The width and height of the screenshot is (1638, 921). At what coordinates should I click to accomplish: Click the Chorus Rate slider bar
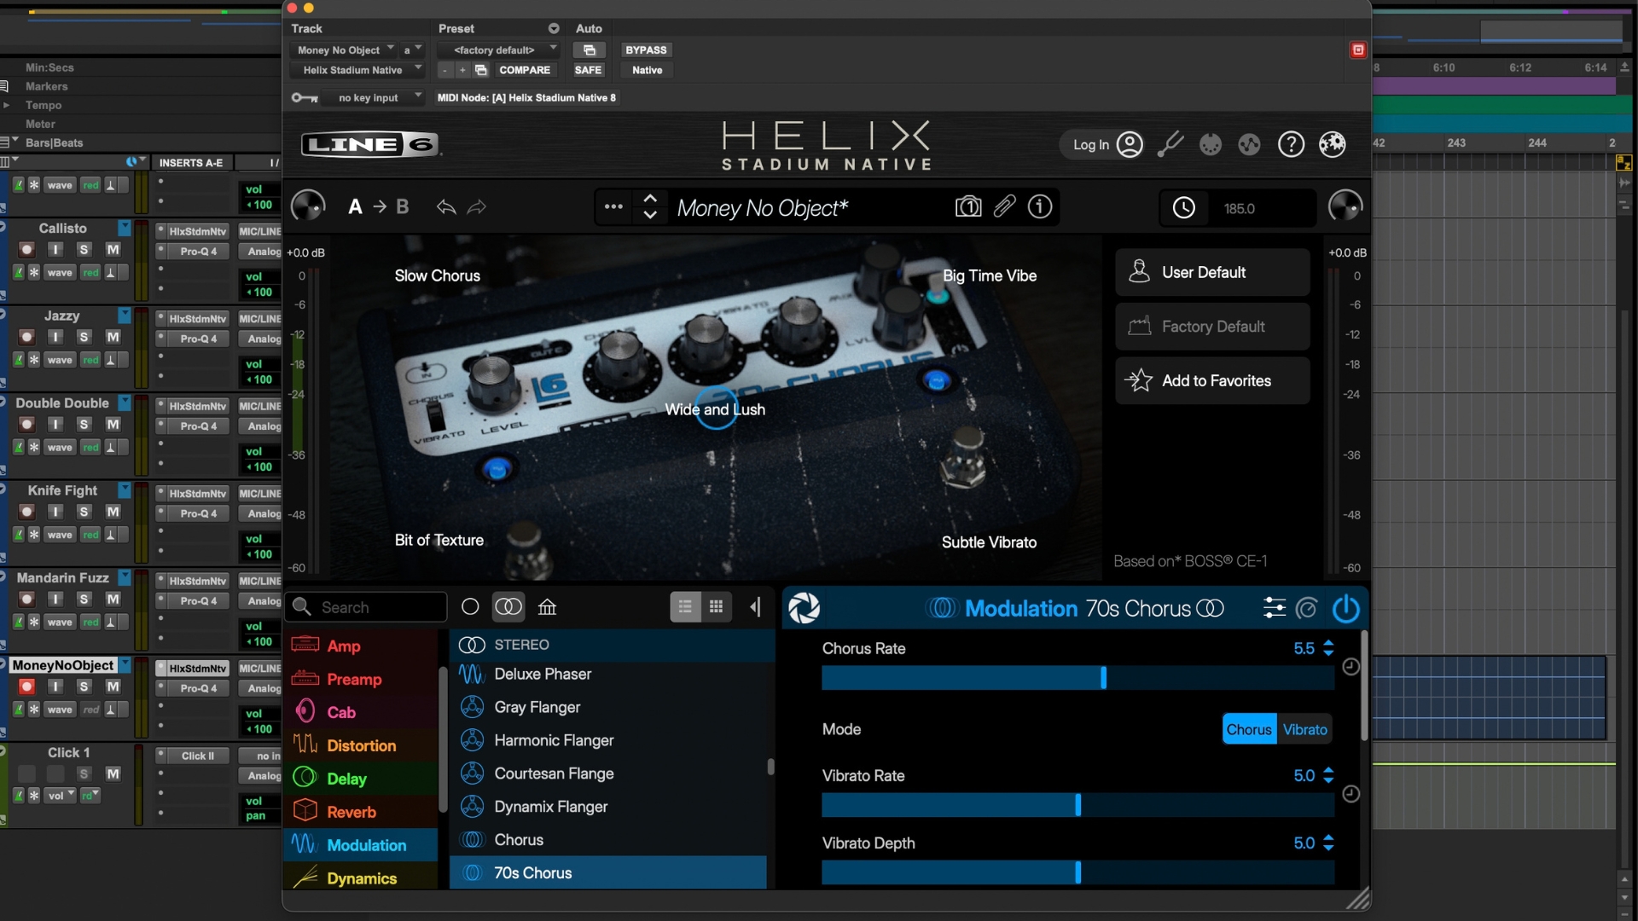[1077, 678]
